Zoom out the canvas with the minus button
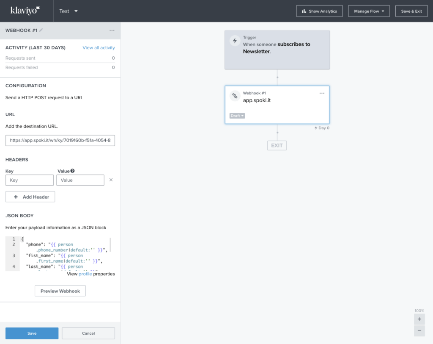Image resolution: width=433 pixels, height=344 pixels. pos(419,330)
